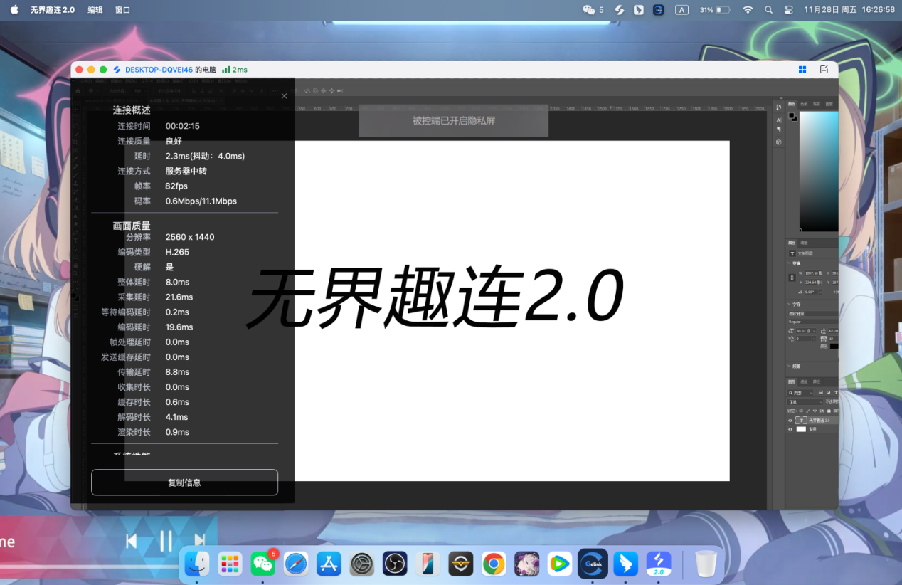Pick a color in the cyan gradient field

(x=819, y=171)
